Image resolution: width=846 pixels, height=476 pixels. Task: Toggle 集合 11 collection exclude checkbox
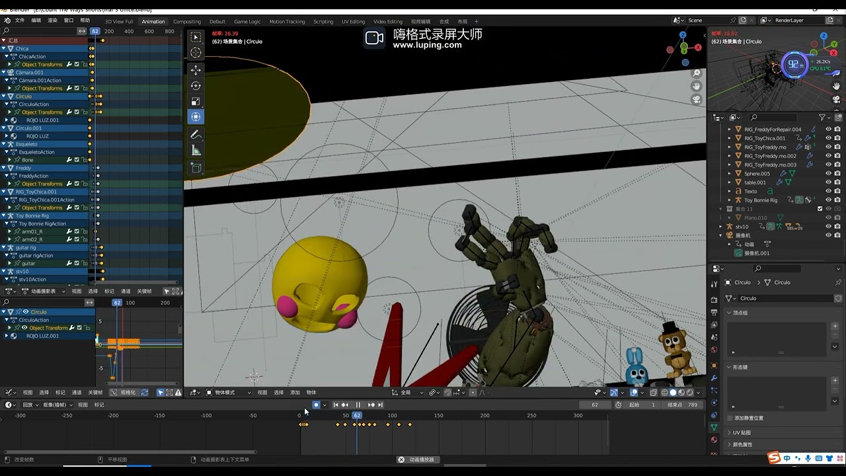820,209
